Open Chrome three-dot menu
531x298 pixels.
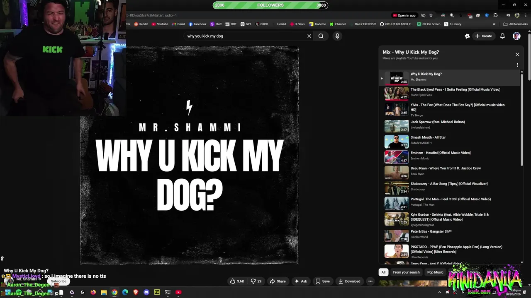(x=526, y=15)
